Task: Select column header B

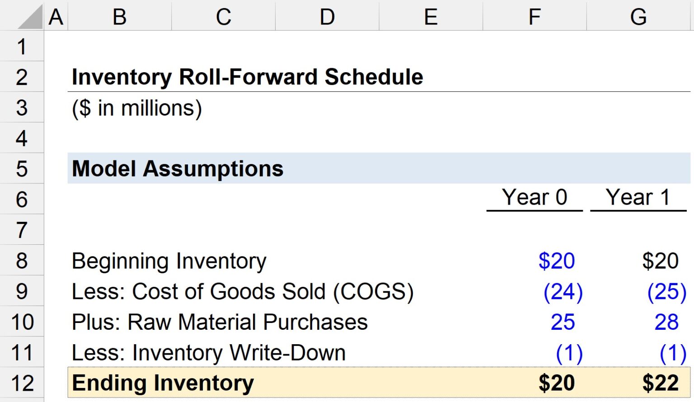Action: tap(119, 16)
